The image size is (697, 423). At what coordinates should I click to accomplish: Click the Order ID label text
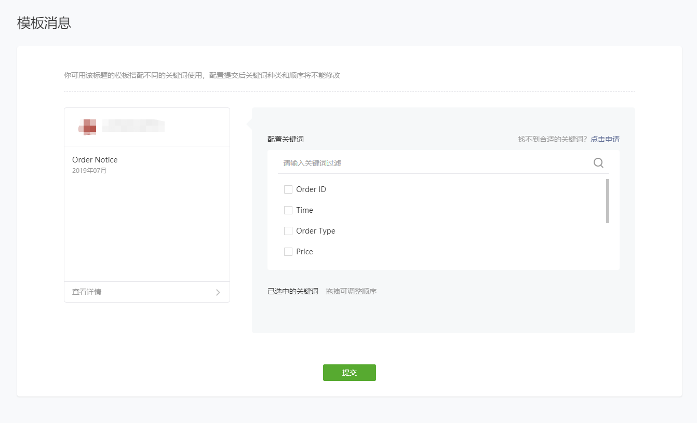(x=311, y=189)
